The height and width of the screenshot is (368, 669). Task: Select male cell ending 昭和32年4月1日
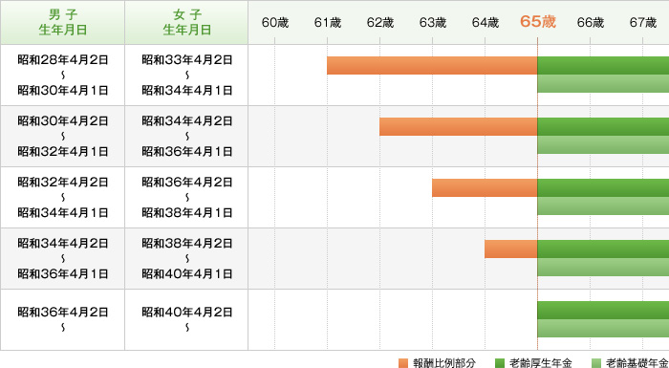click(x=62, y=136)
